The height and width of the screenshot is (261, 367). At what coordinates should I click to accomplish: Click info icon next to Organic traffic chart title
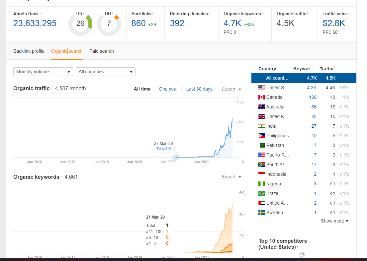pos(51,88)
